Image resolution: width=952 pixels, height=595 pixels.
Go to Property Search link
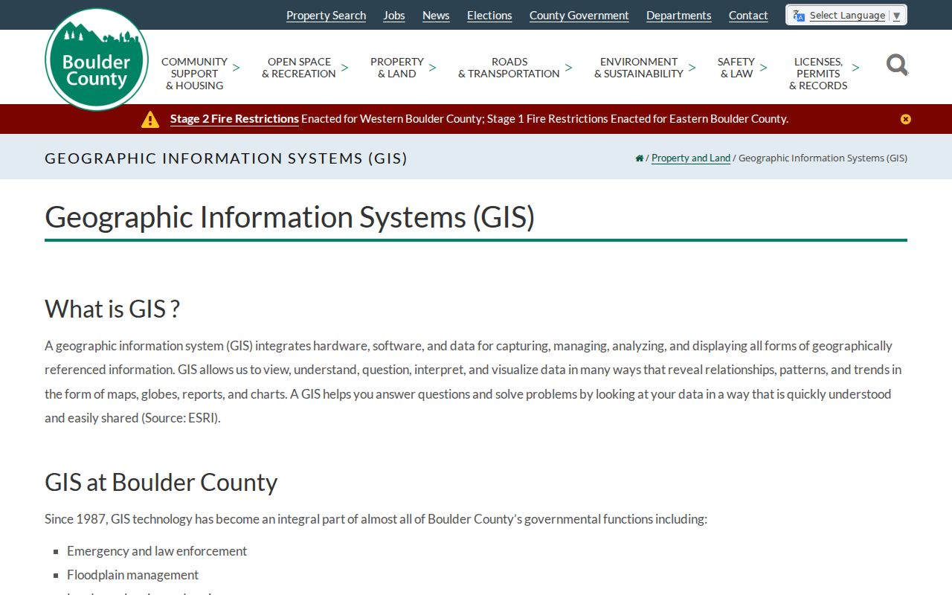click(326, 16)
